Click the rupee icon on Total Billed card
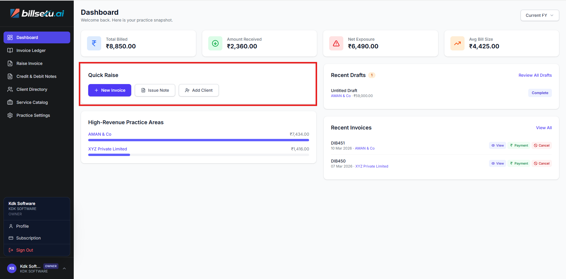 tap(94, 43)
